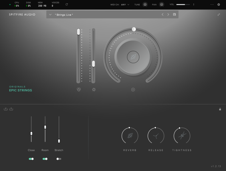This screenshot has height=171, width=226.
Task: Click the dynamics icon below second slider
Action: 94,90
